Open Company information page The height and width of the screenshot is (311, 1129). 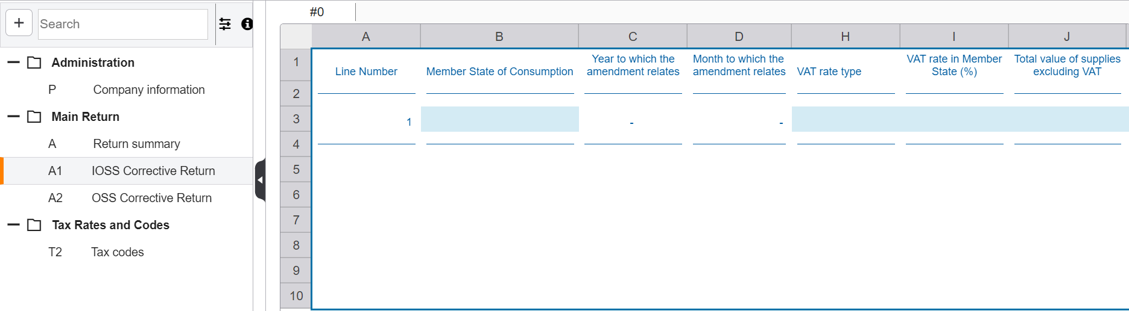point(148,90)
